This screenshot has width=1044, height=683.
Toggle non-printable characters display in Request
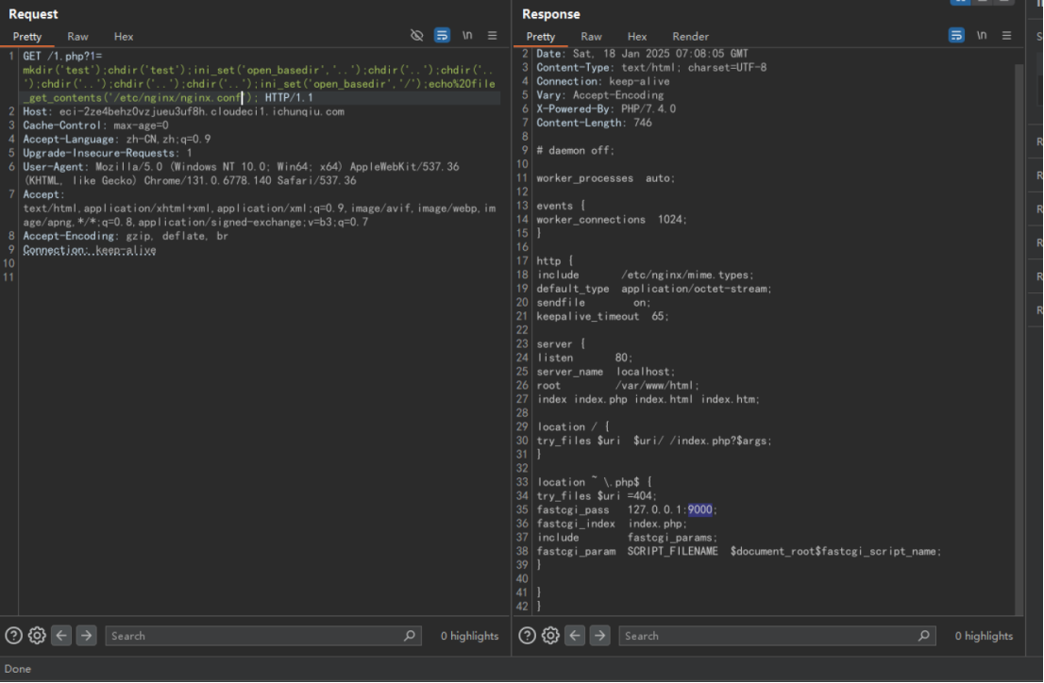click(x=417, y=35)
